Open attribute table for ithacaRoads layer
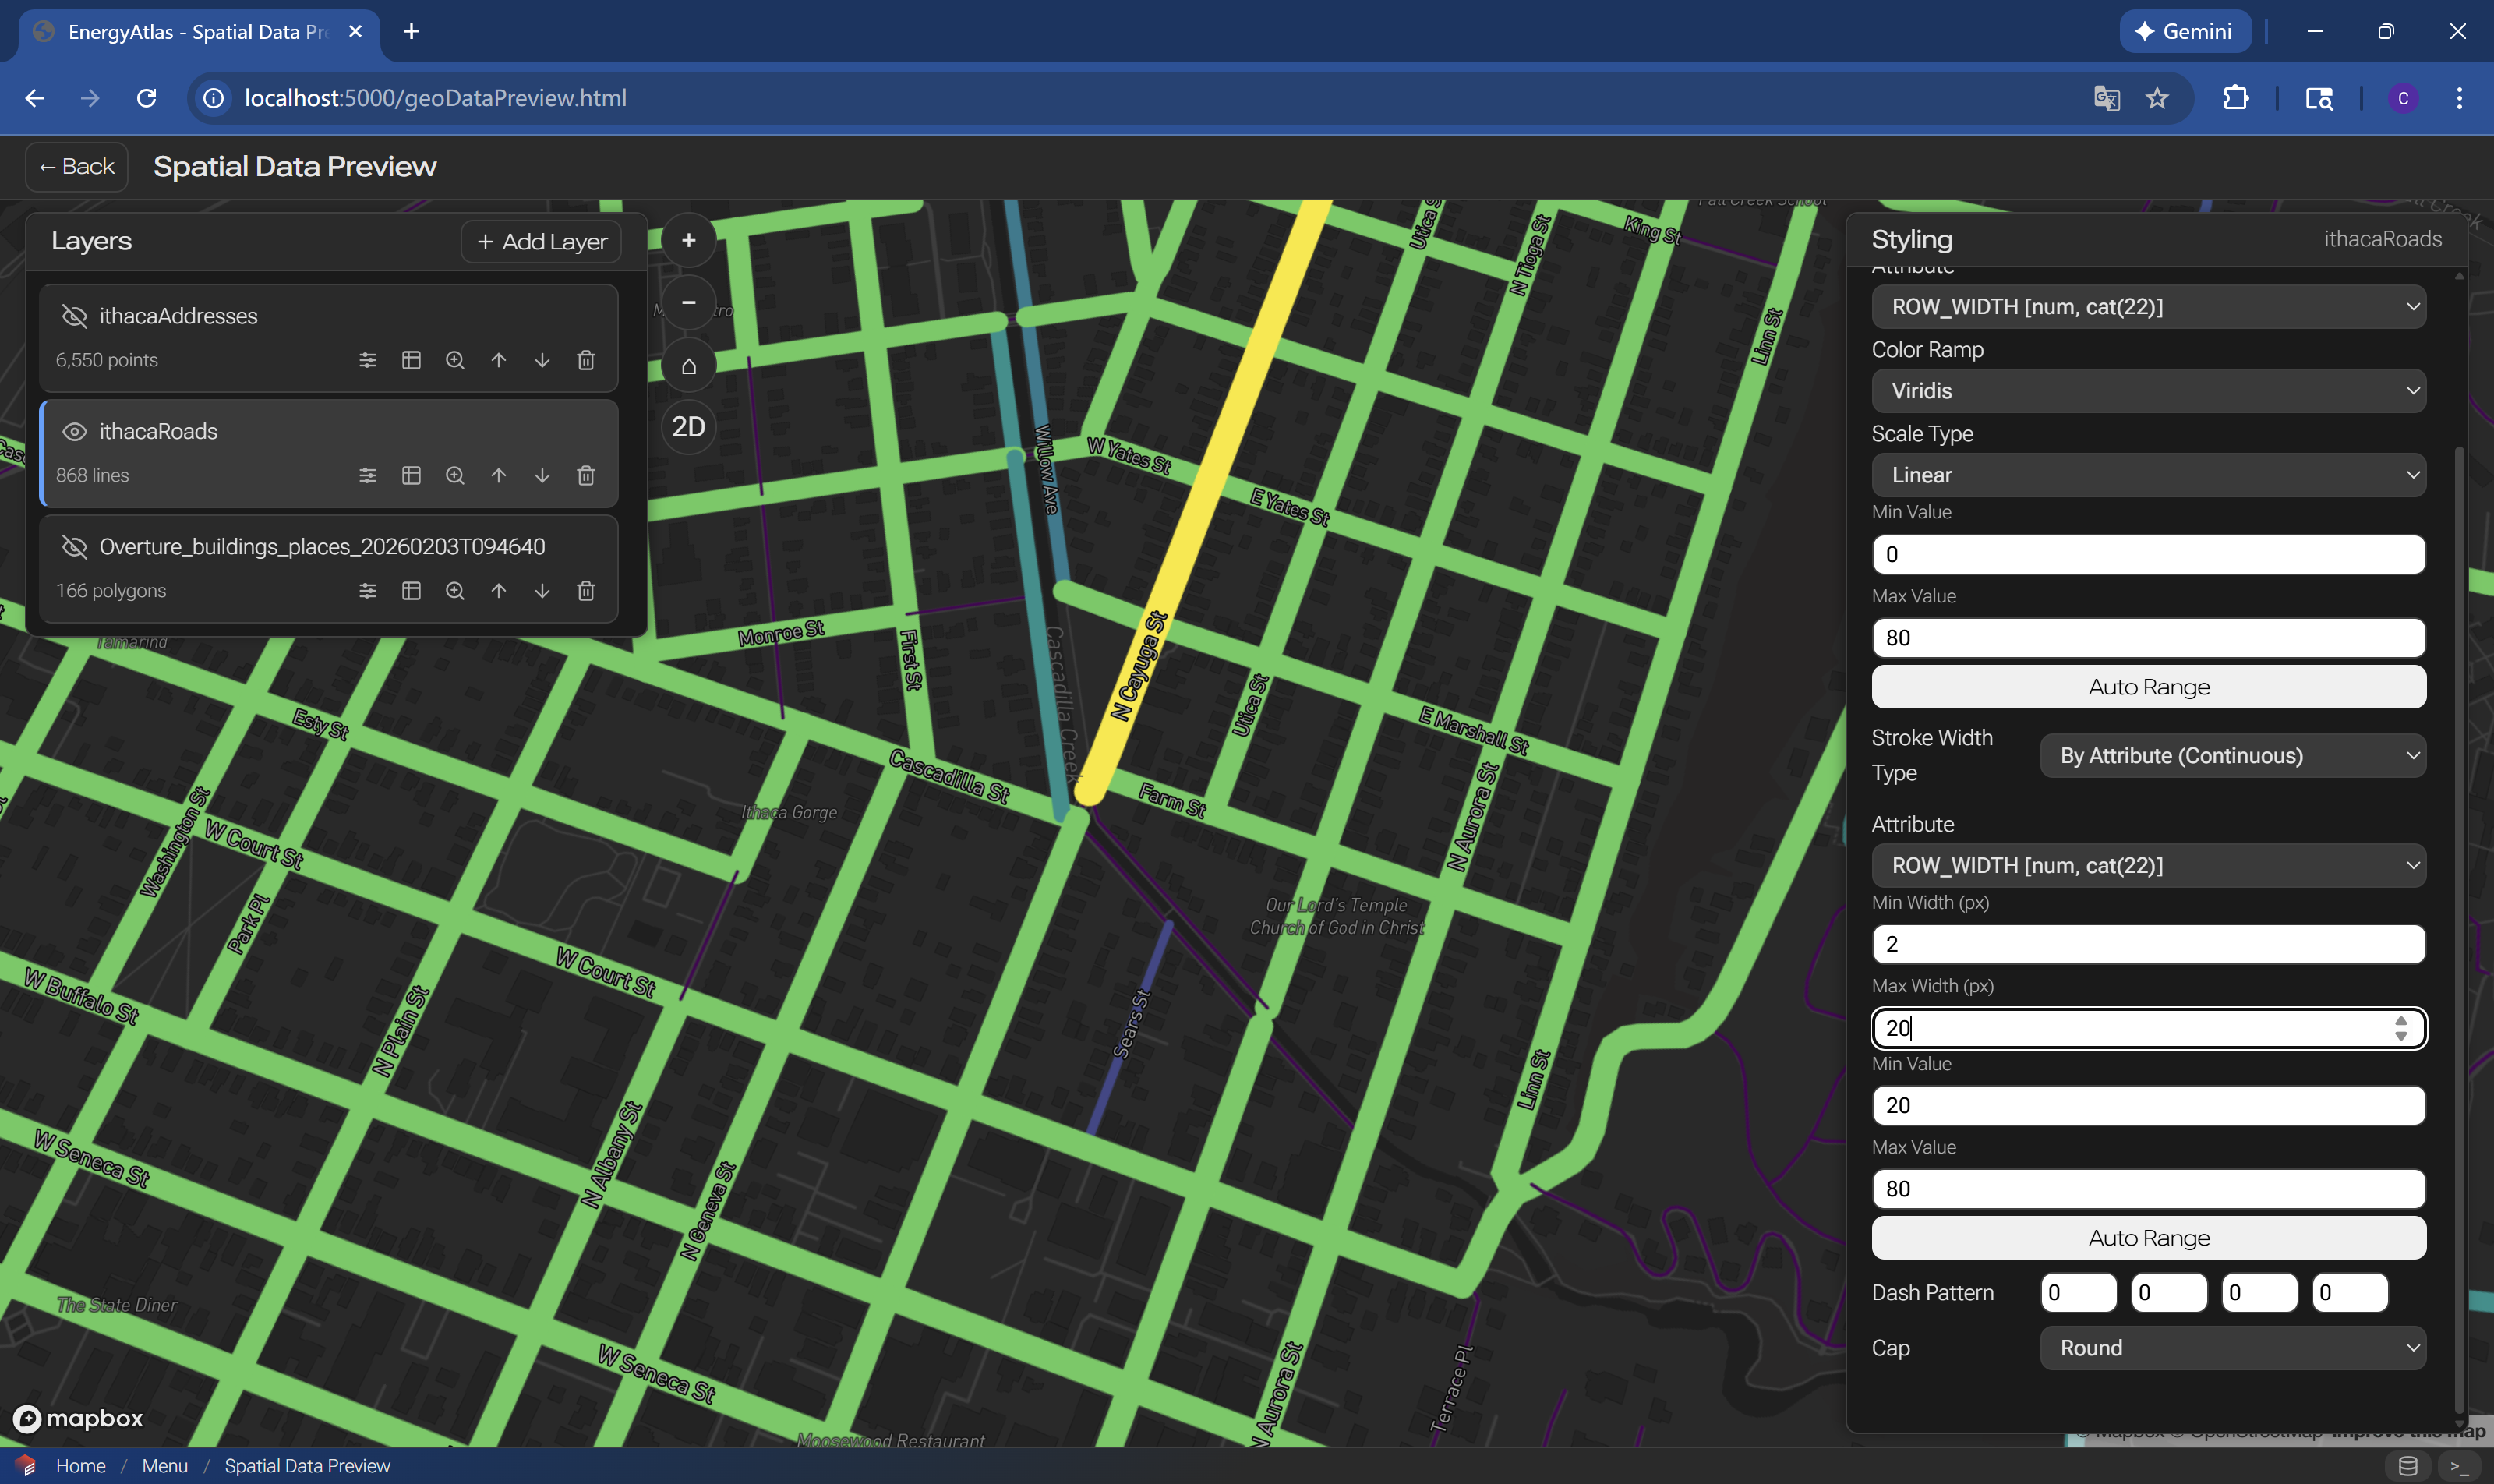This screenshot has width=2494, height=1484. point(411,475)
